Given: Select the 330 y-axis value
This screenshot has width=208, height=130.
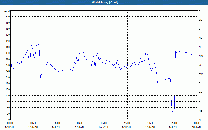Looking at the screenshot, I should (8, 53).
